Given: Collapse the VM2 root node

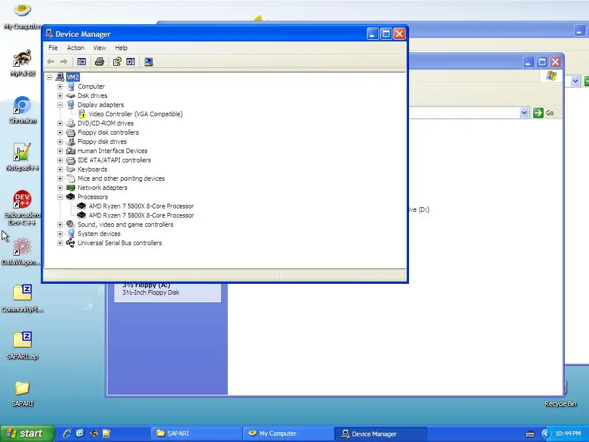Looking at the screenshot, I should 49,77.
